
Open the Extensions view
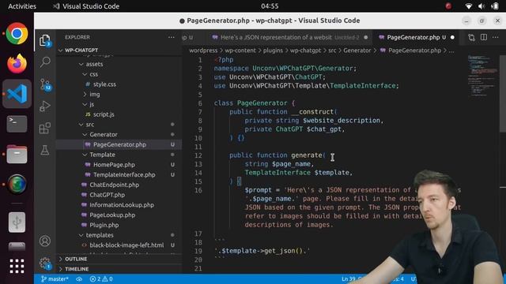(45, 128)
